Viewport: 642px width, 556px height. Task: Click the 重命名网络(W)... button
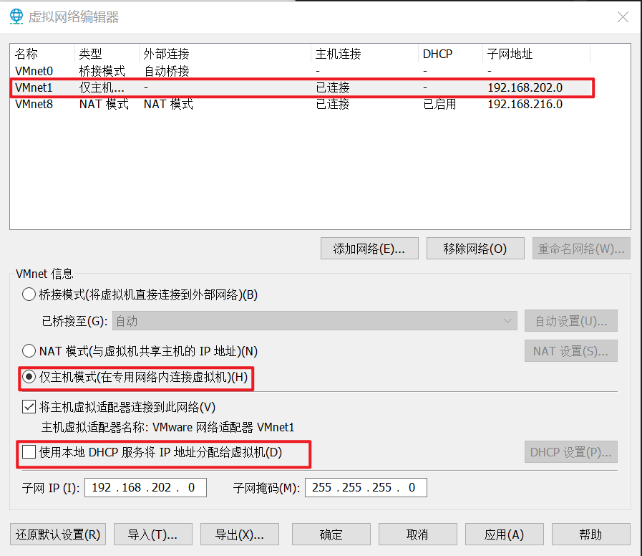(x=581, y=249)
